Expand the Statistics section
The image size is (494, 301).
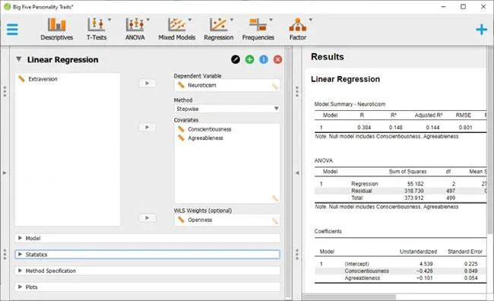coord(147,255)
